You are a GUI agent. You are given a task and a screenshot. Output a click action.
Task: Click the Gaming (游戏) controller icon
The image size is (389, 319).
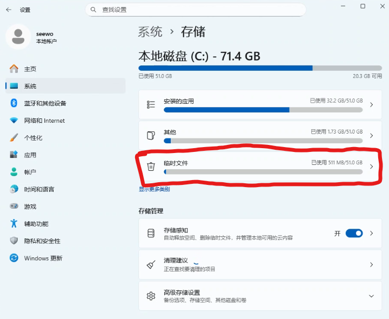tap(14, 206)
